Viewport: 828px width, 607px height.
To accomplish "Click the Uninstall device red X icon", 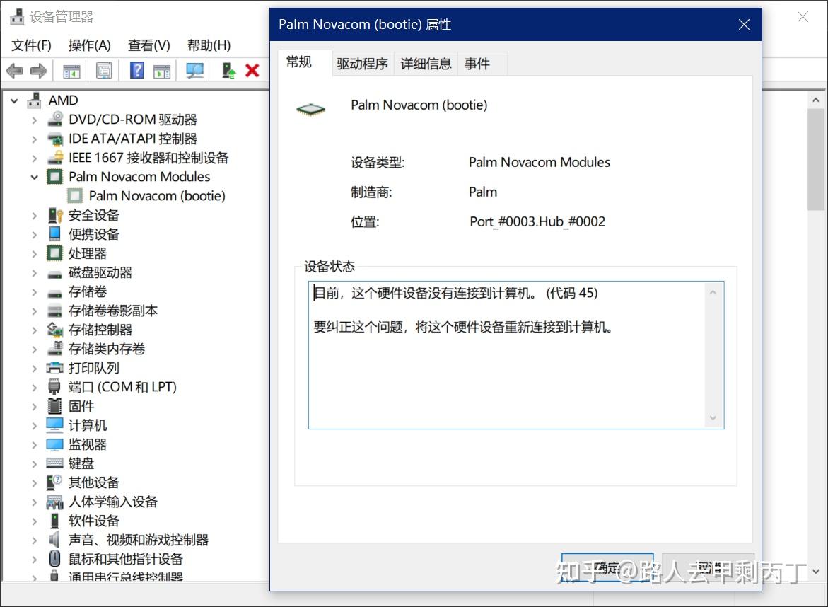I will tap(251, 70).
